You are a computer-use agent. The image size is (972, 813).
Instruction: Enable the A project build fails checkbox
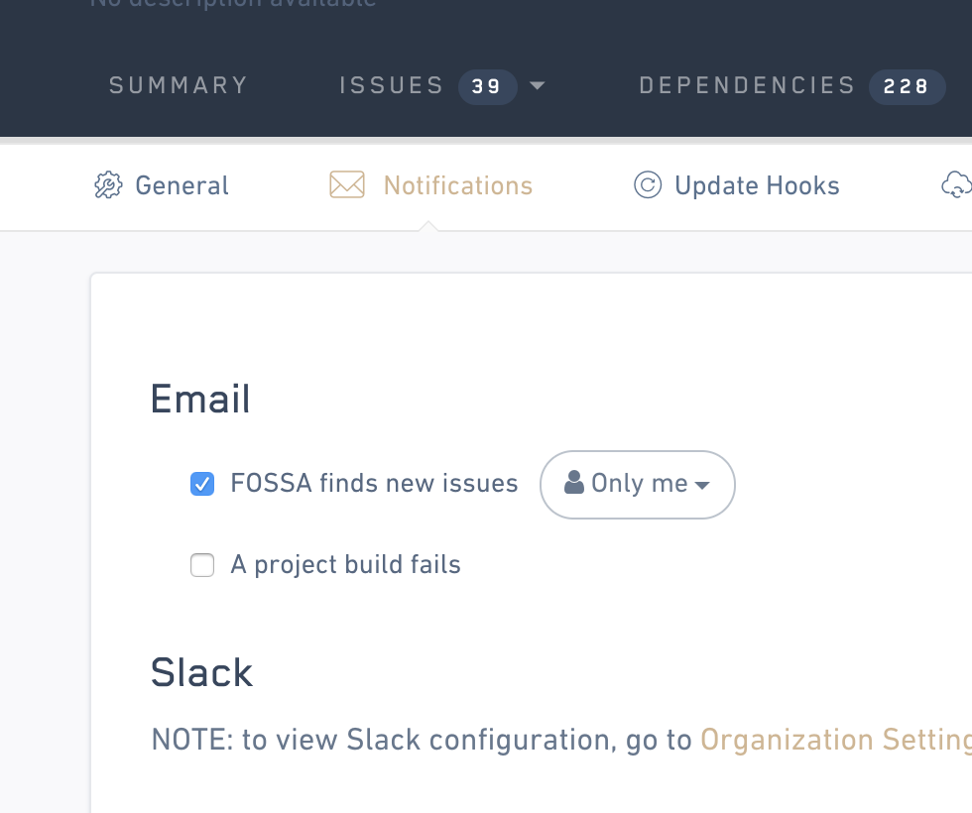point(202,565)
